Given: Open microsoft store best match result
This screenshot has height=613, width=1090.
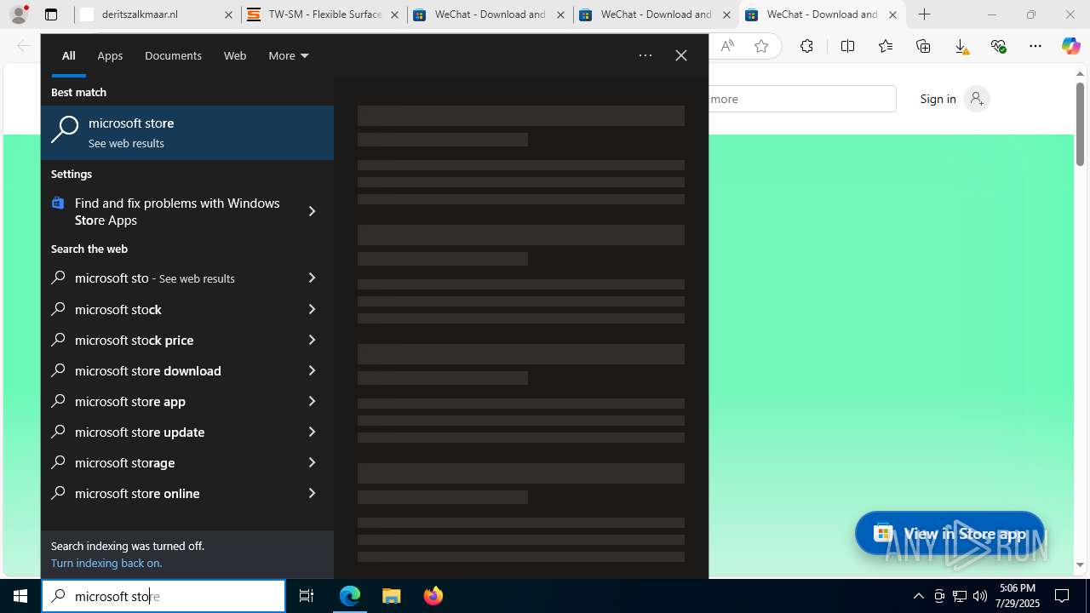Looking at the screenshot, I should coord(187,133).
